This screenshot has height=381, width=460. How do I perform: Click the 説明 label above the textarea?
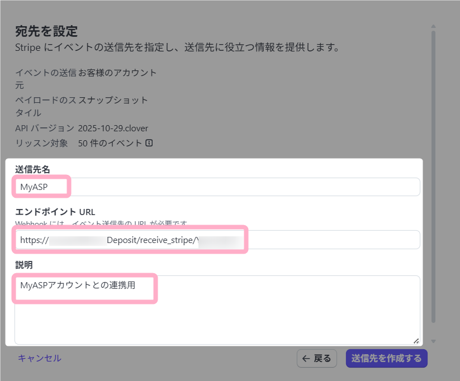pyautogui.click(x=25, y=264)
